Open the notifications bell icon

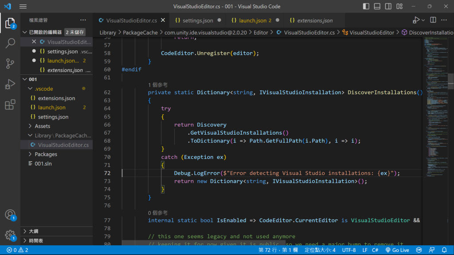point(444,250)
